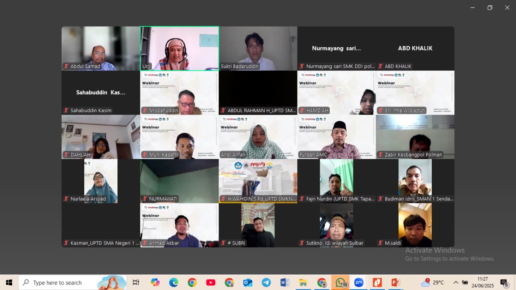
Task: Expand hidden system tray icons
Action: tap(456, 283)
